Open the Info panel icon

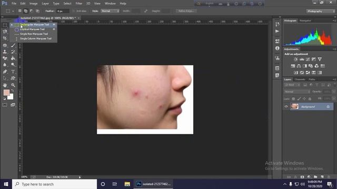277,48
